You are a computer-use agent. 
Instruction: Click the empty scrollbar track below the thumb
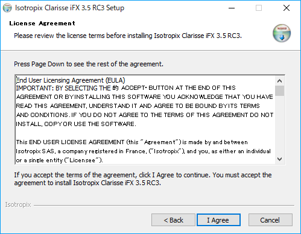[279, 125]
